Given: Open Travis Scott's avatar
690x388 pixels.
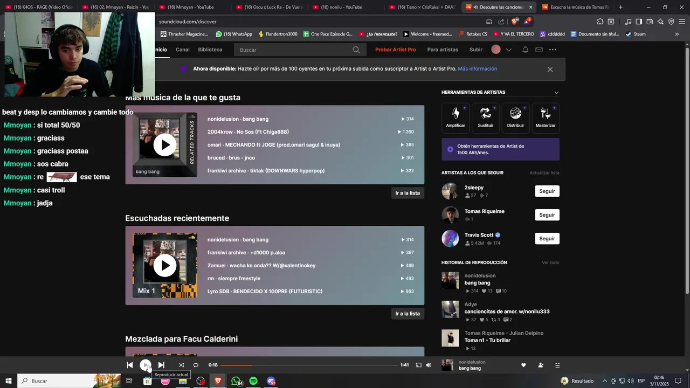Looking at the screenshot, I should click(450, 239).
